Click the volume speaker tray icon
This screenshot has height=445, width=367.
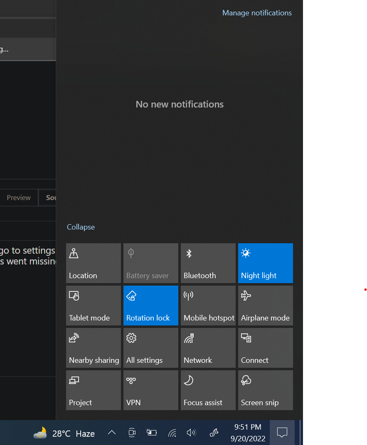click(x=191, y=433)
